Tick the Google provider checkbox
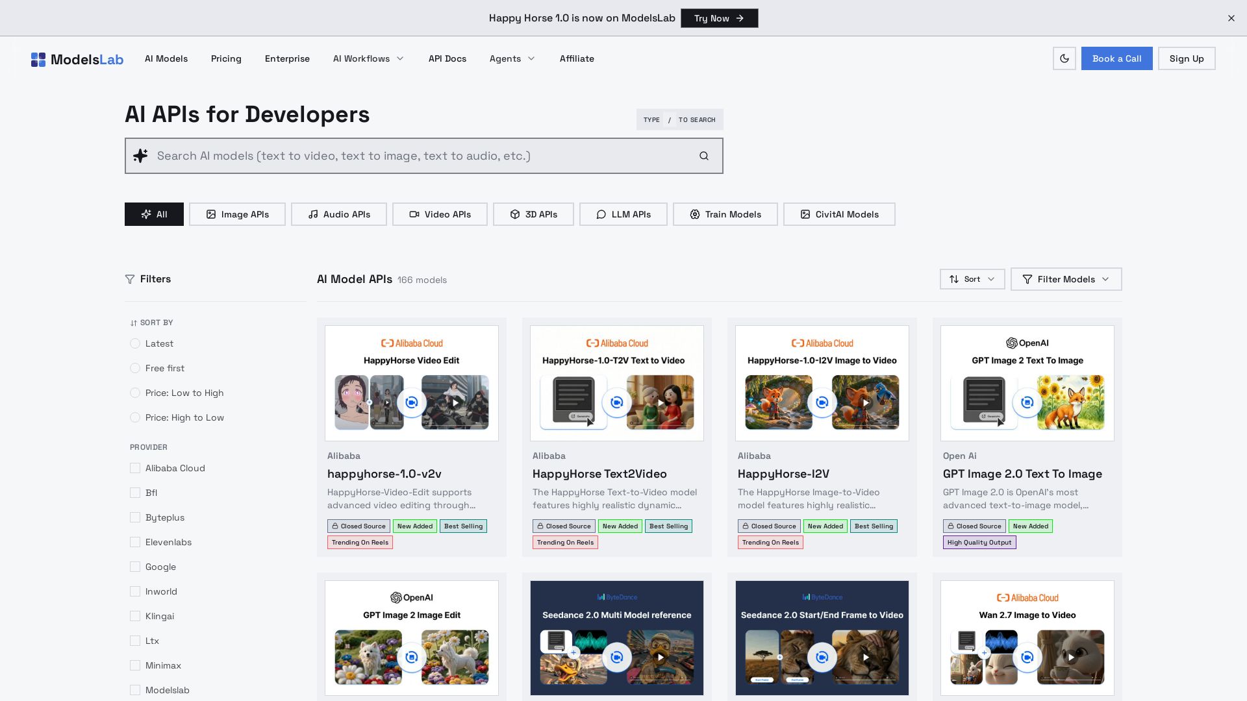Image resolution: width=1247 pixels, height=701 pixels. (x=135, y=567)
